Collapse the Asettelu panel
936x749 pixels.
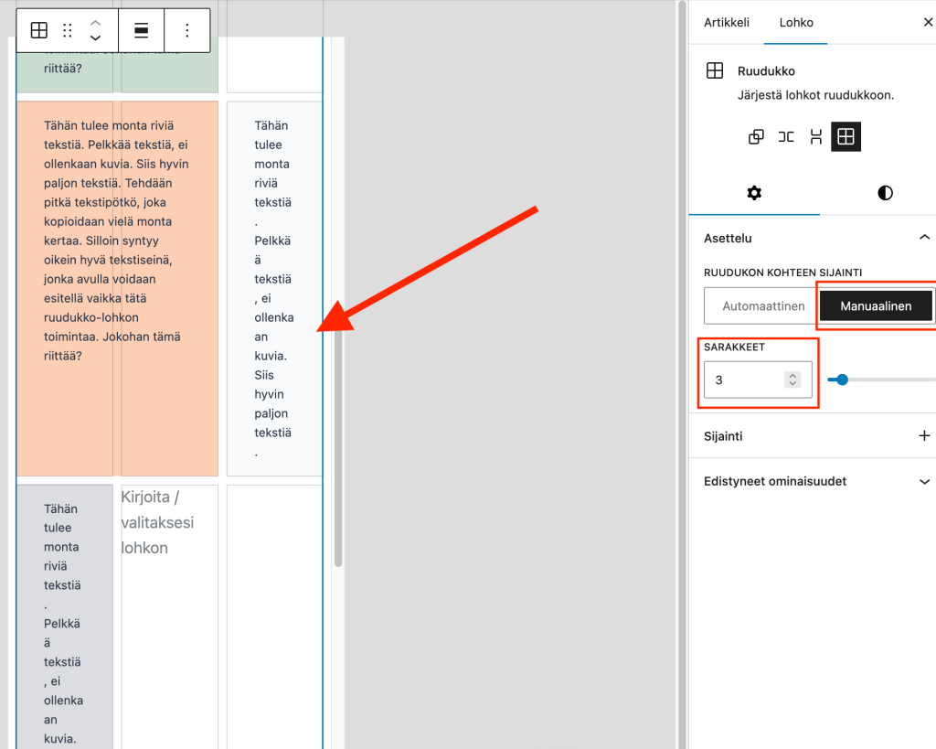[924, 237]
